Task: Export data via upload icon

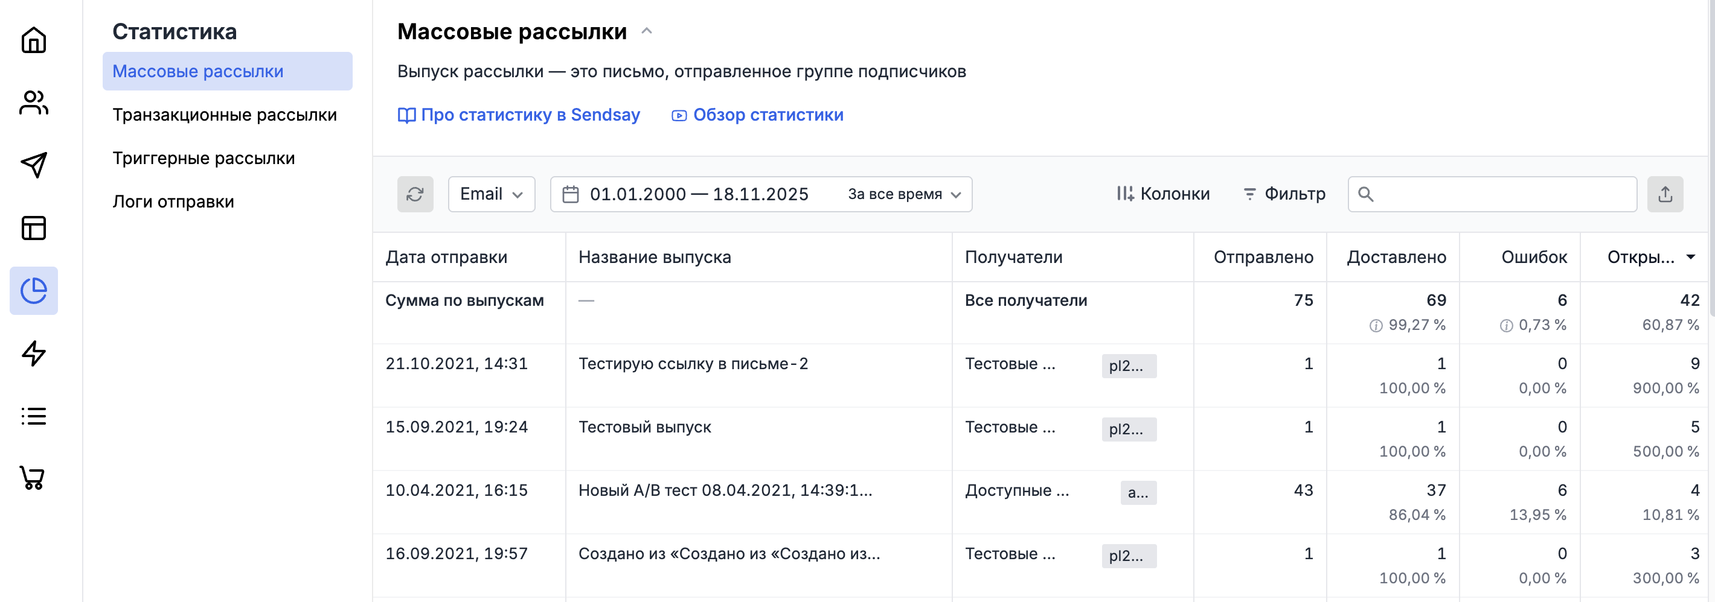Action: [1665, 194]
